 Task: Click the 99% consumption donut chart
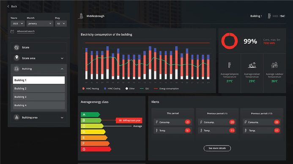tap(230, 41)
